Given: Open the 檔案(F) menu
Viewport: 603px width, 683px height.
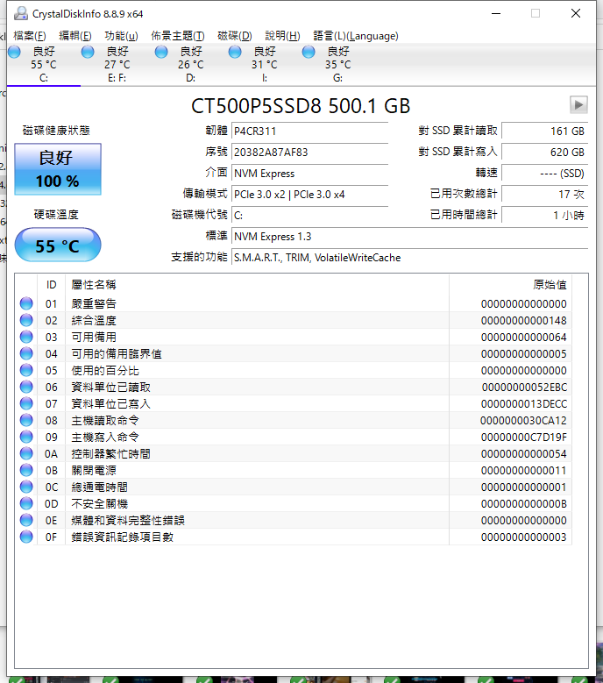Looking at the screenshot, I should tap(30, 36).
